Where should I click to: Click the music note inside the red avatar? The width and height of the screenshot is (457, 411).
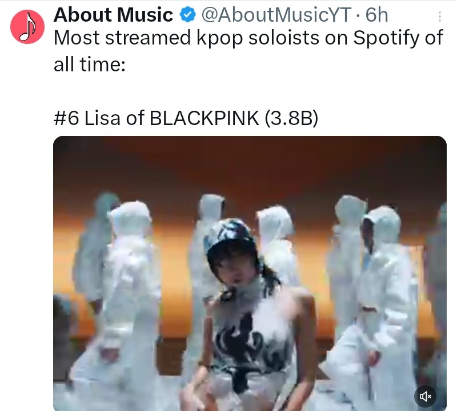[27, 26]
